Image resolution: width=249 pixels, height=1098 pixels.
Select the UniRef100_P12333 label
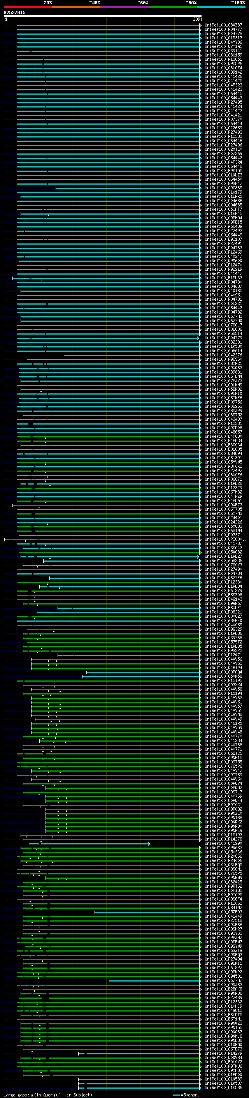click(x=223, y=136)
